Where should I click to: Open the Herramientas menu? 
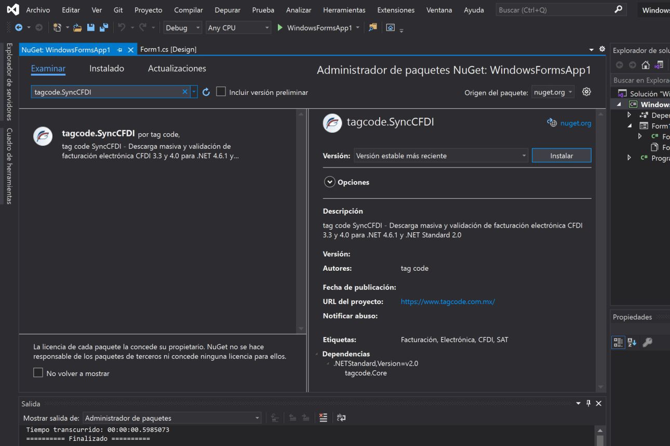[344, 10]
